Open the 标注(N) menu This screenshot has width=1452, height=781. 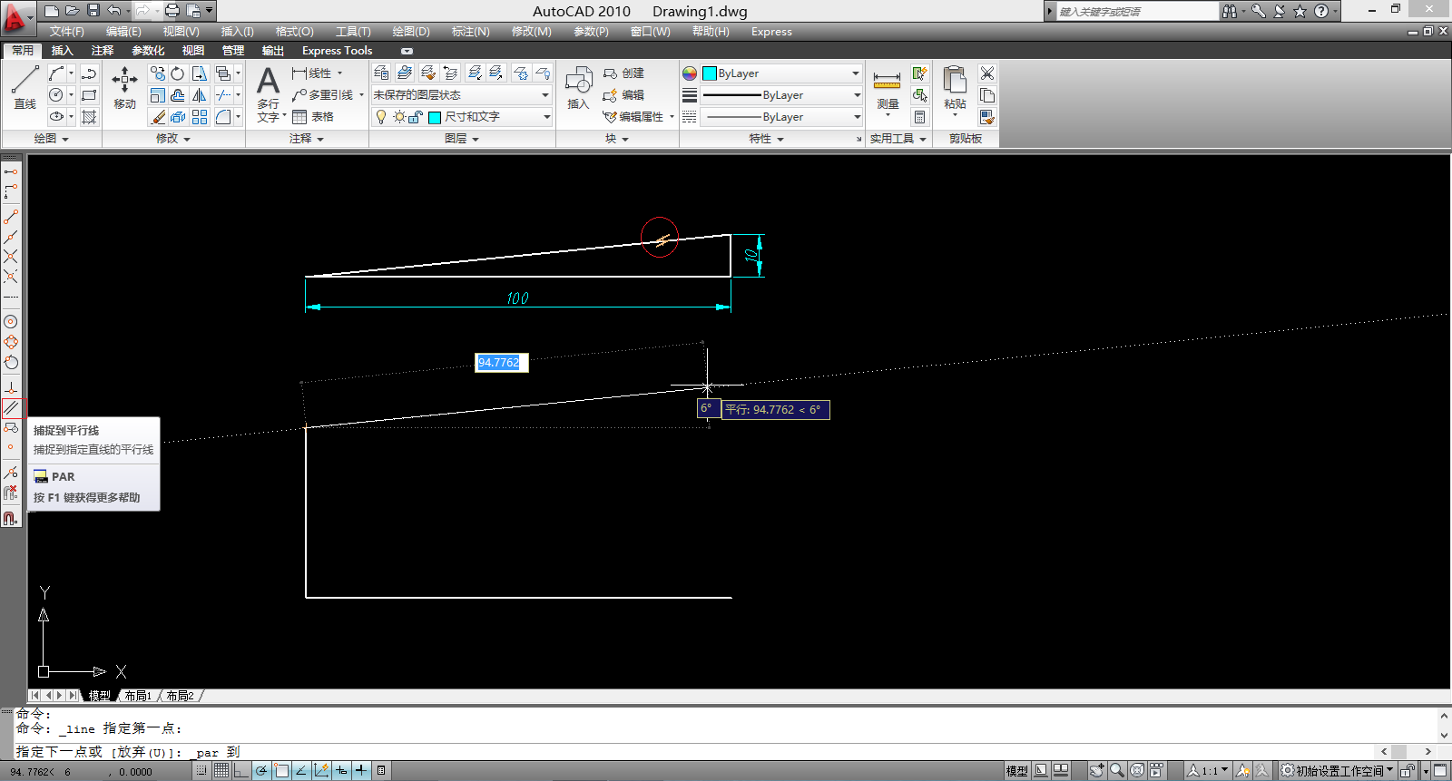click(x=470, y=32)
